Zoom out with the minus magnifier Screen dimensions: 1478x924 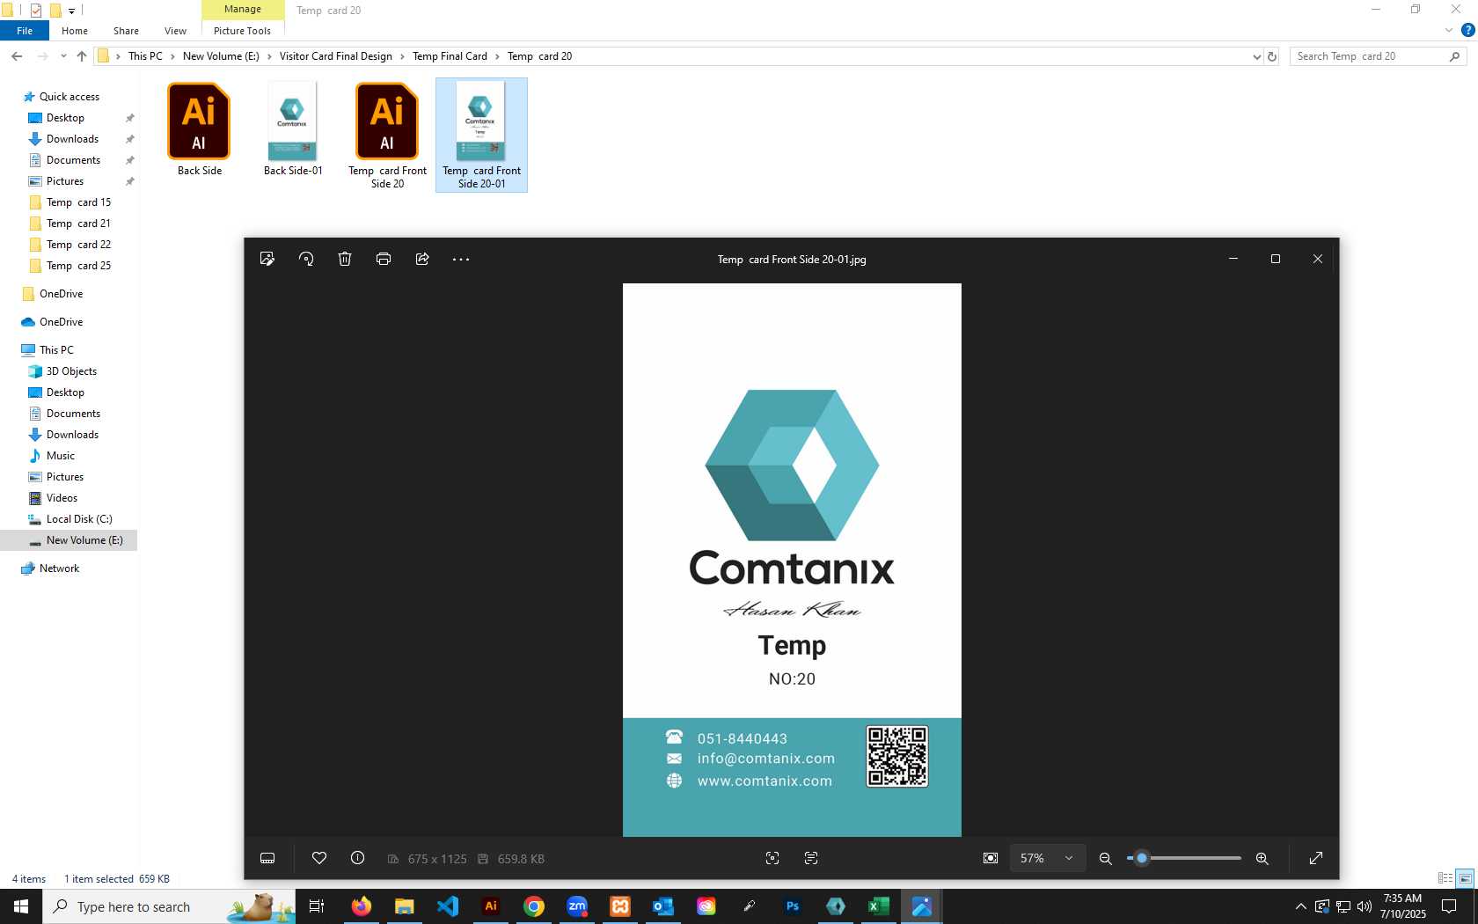coord(1106,858)
